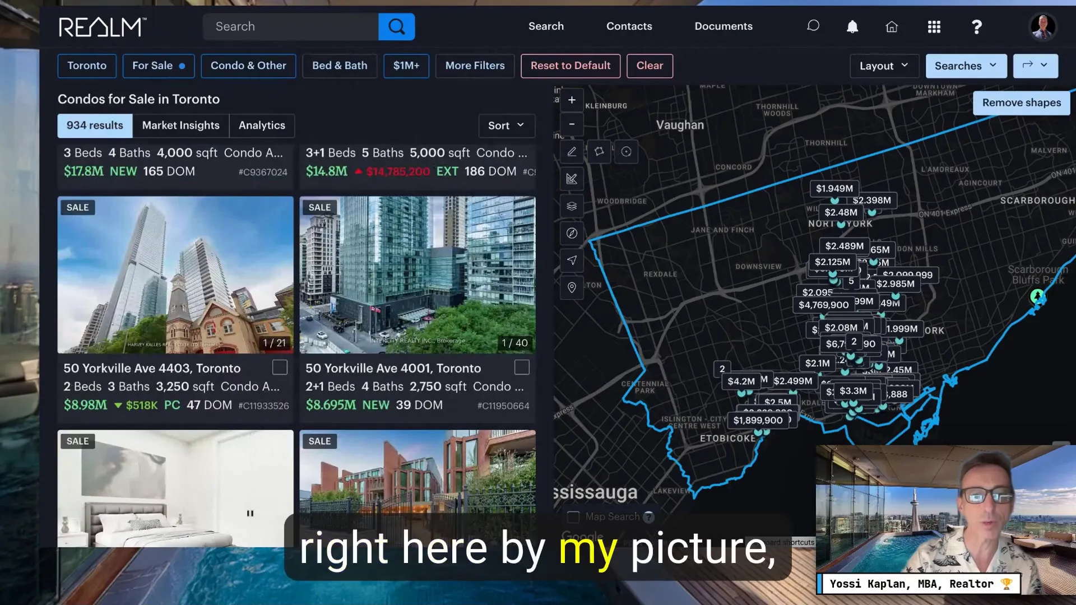This screenshot has width=1076, height=605.
Task: Click the $2.499M map price marker
Action: click(x=792, y=381)
